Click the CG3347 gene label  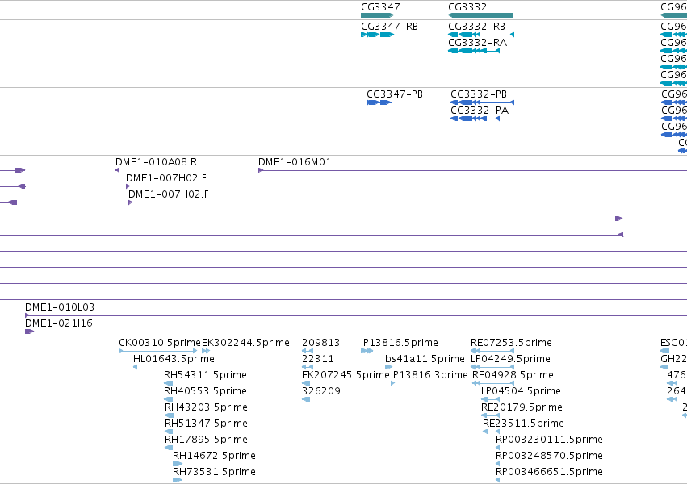click(x=380, y=7)
